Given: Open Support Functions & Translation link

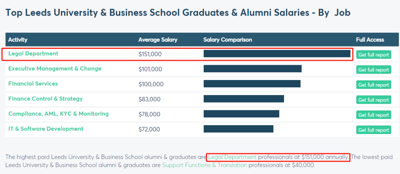Looking at the screenshot, I should [x=204, y=165].
